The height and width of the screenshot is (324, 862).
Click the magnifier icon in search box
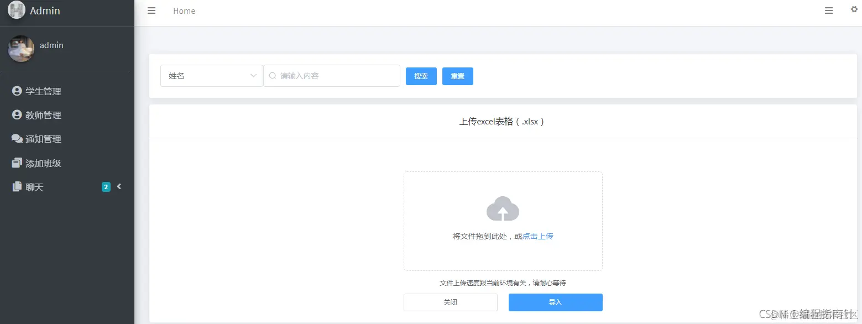[x=273, y=76]
